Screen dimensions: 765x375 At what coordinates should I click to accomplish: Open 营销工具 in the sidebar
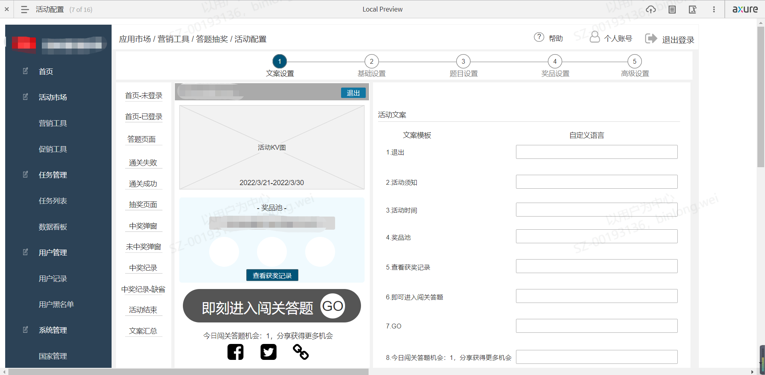53,123
